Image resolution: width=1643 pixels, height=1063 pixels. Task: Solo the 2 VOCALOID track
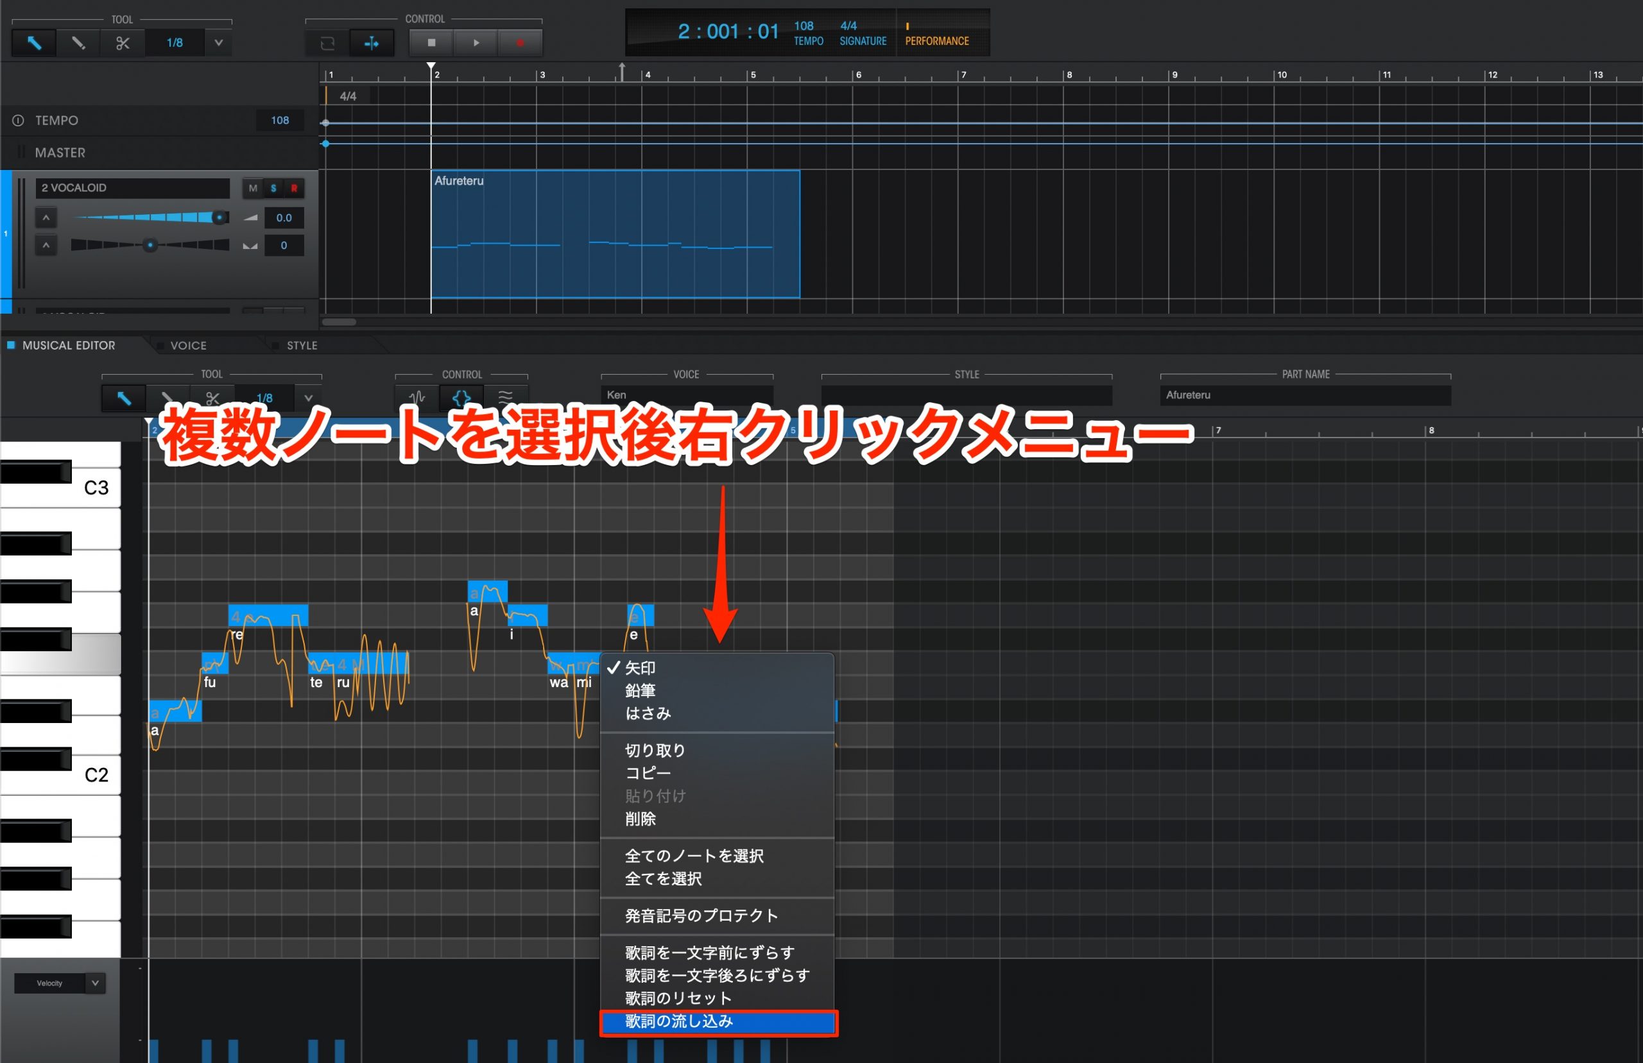tap(273, 188)
